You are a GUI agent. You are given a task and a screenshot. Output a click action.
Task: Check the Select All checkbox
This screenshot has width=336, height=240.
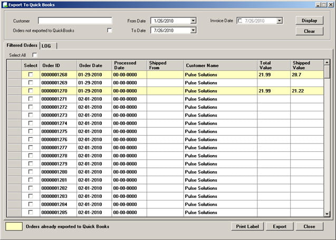[35, 55]
